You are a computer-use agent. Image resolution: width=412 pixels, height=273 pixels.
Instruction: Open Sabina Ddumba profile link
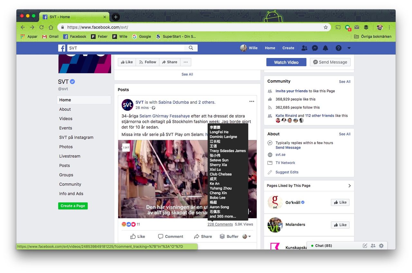(173, 102)
